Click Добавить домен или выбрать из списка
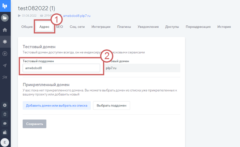The image size is (240, 147). [57, 106]
